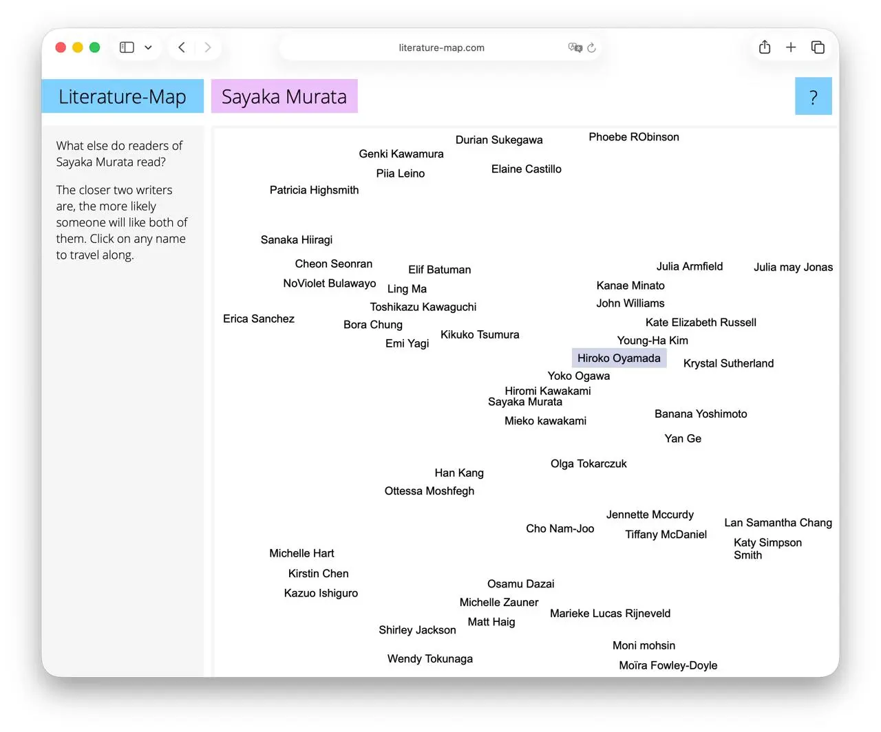Jump to Toshikazu Kawaguchi
The image size is (881, 732).
(x=423, y=307)
